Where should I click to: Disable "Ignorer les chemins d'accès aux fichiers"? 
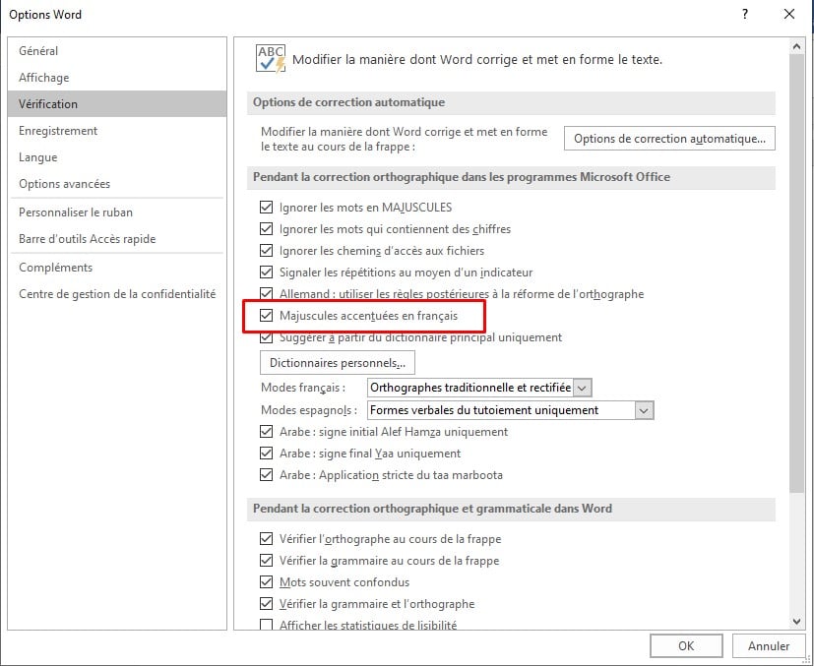[x=266, y=251]
